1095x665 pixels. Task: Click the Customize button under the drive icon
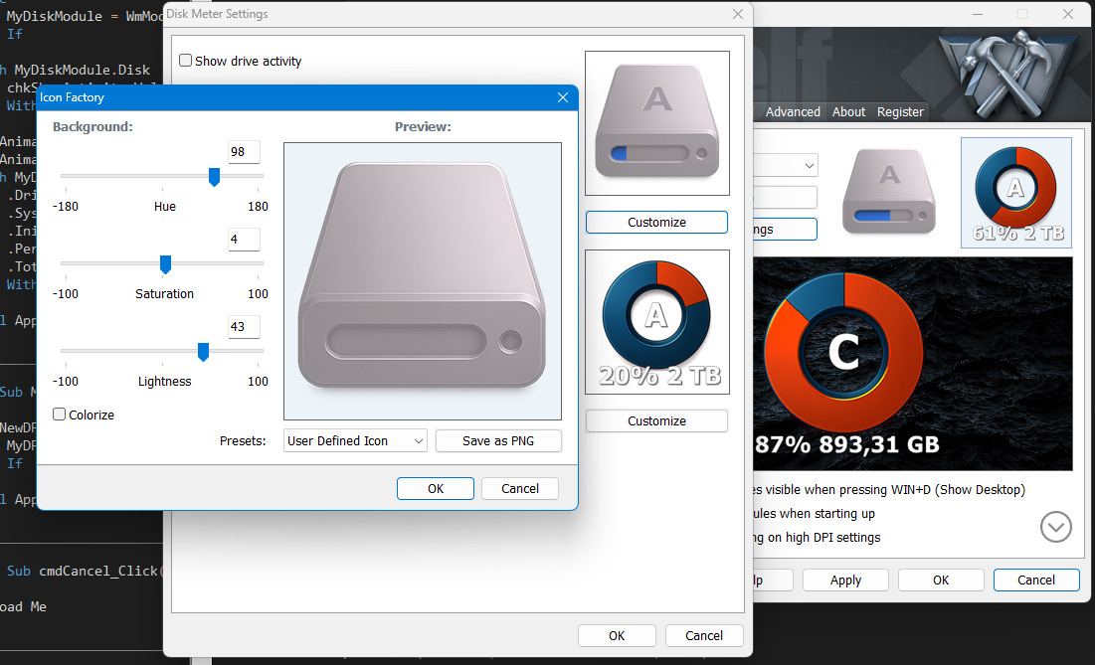(656, 222)
